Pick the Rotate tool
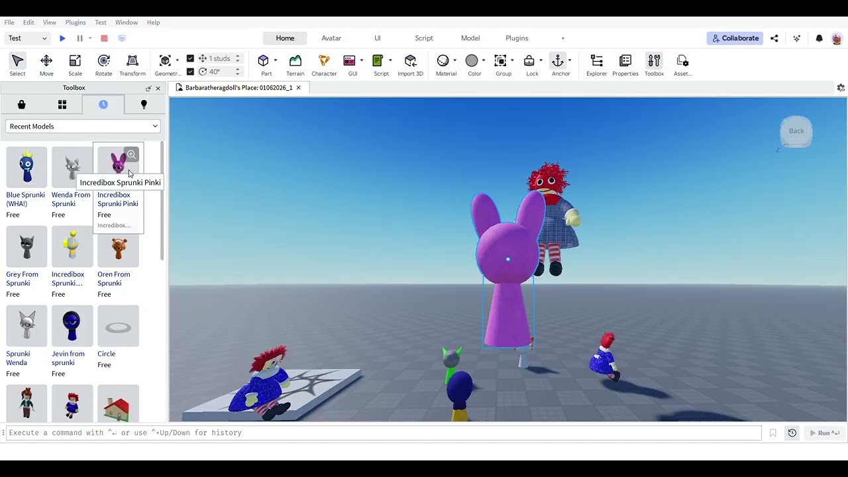The image size is (848, 477). point(103,65)
